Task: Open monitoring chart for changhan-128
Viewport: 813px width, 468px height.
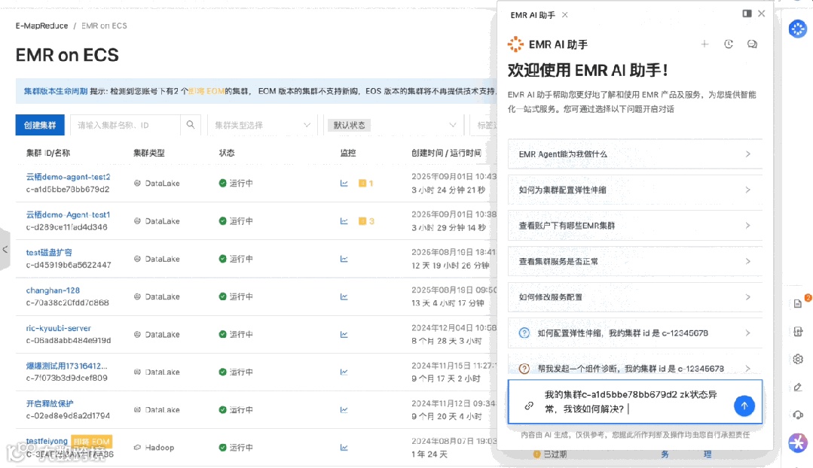Action: tap(344, 296)
